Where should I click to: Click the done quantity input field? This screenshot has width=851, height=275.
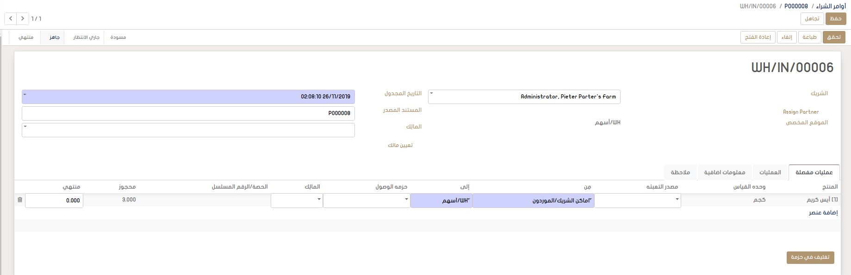click(x=54, y=201)
